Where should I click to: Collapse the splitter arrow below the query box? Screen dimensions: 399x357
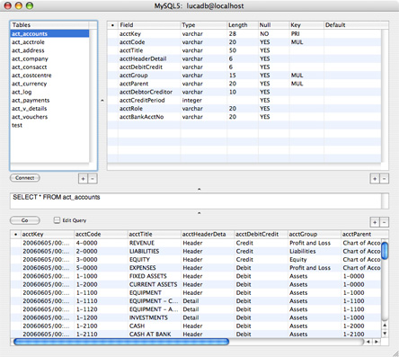point(199,213)
